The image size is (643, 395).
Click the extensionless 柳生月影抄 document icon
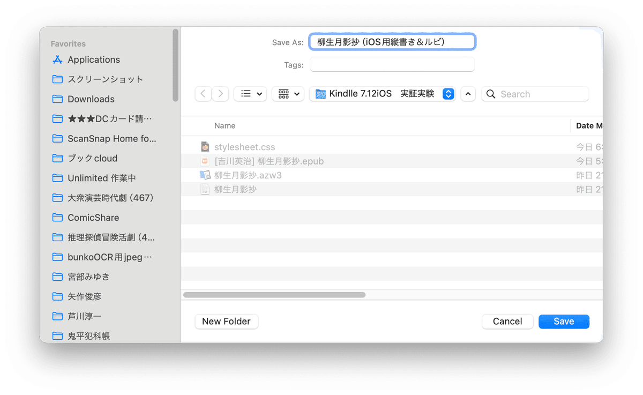(205, 189)
